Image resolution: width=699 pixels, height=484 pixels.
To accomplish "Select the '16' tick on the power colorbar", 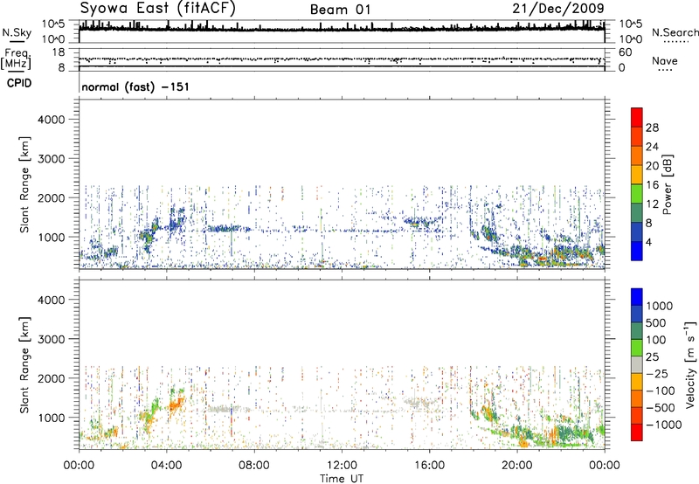I will point(652,184).
